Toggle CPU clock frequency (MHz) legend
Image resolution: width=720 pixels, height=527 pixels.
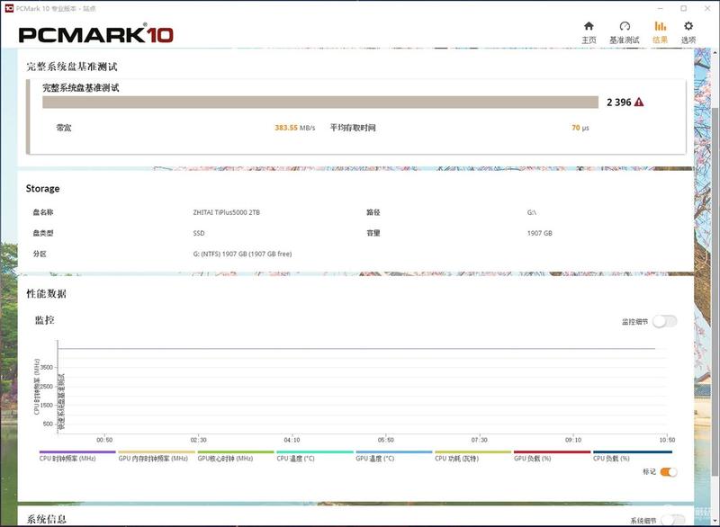click(77, 456)
